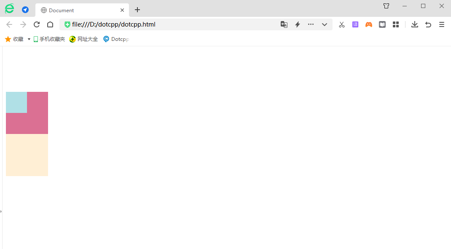The width and height of the screenshot is (451, 249).
Task: Open the downloads manager icon
Action: click(415, 24)
